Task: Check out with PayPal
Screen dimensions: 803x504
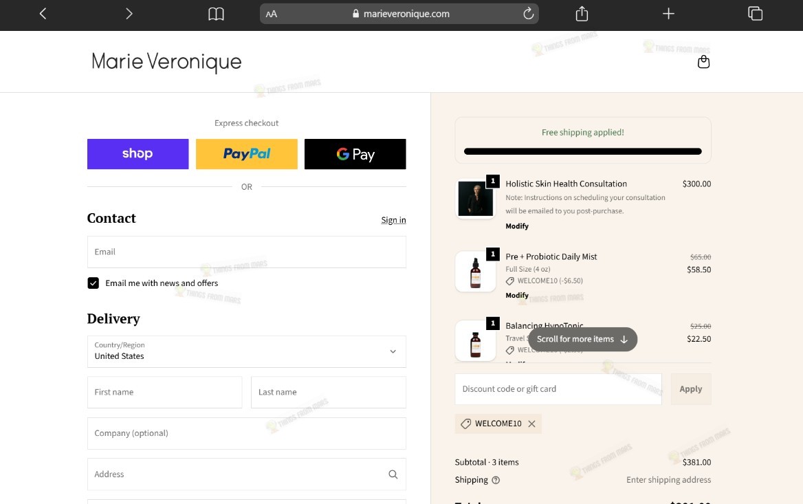Action: pyautogui.click(x=246, y=153)
